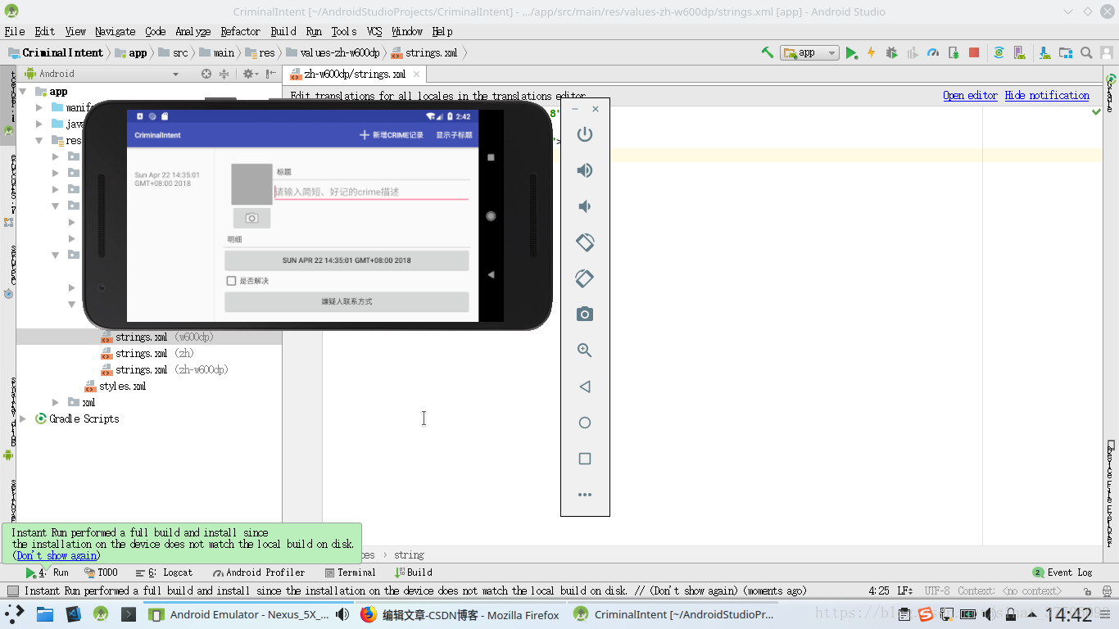This screenshot has height=629, width=1119.
Task: Select styles.xml in project tree
Action: point(116,386)
